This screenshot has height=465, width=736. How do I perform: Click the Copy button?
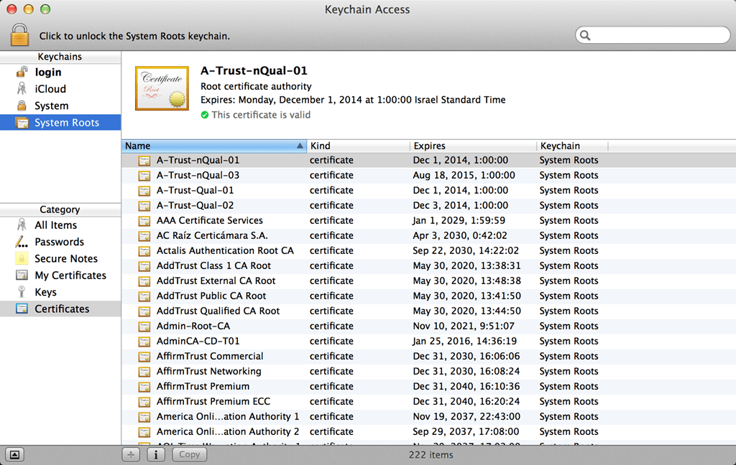[190, 455]
